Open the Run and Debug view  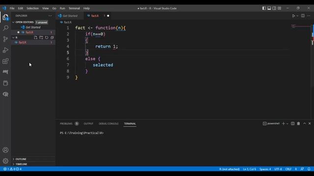click(x=5, y=50)
